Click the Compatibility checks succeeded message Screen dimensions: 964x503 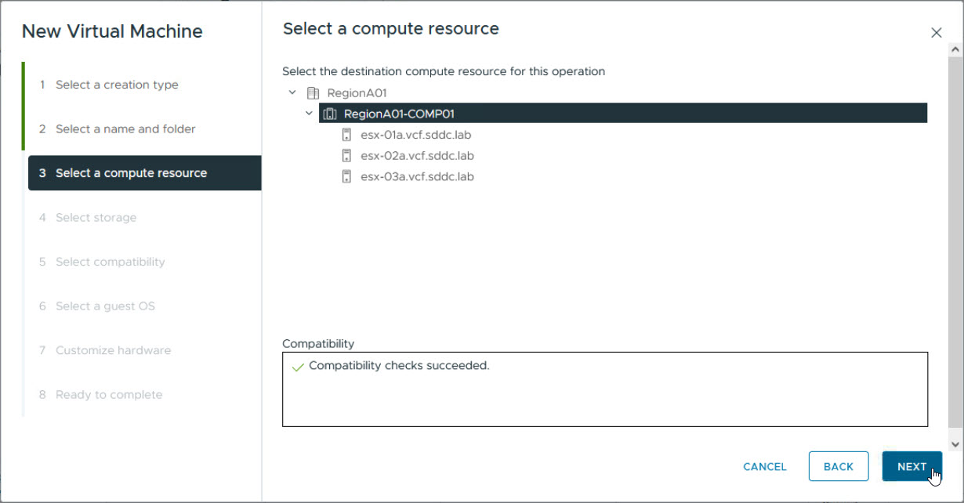pos(399,366)
